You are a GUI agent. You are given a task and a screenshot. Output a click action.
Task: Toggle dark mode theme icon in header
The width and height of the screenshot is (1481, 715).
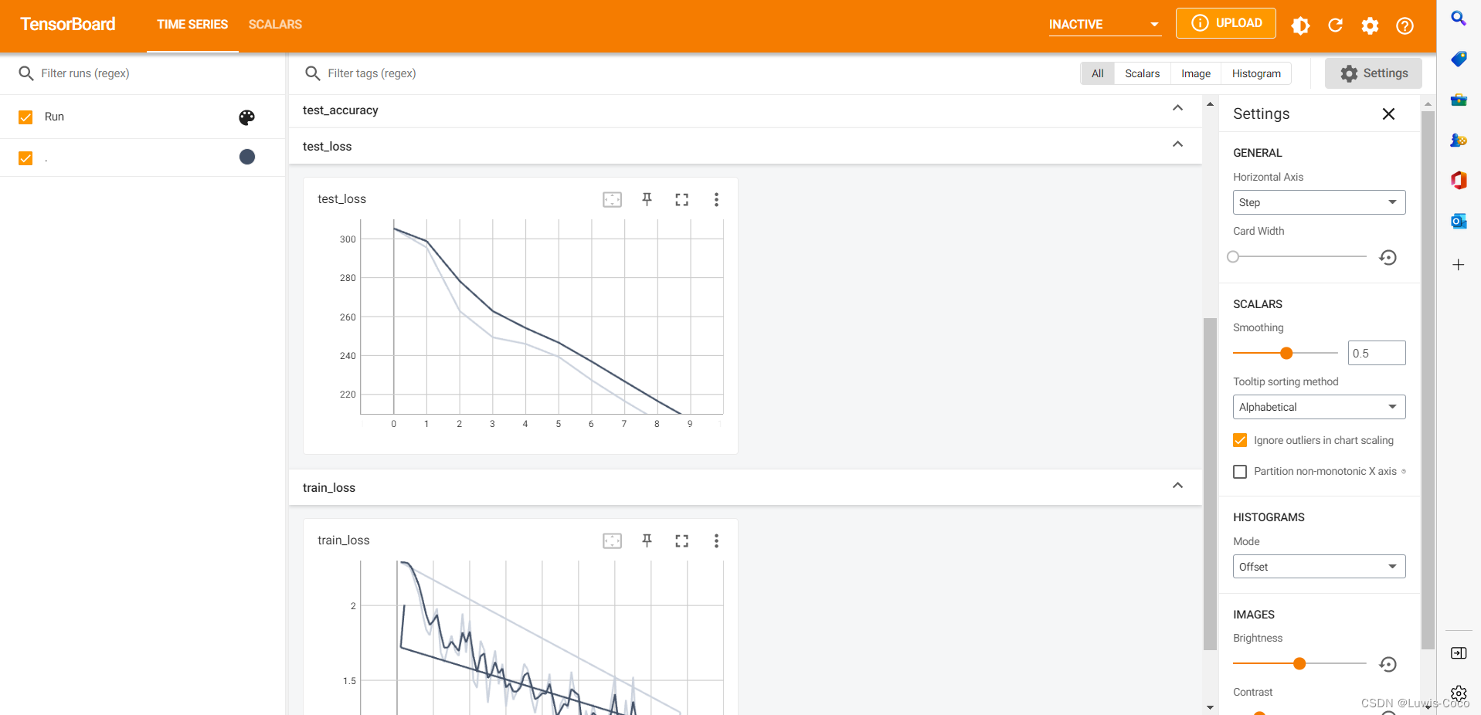point(1300,25)
